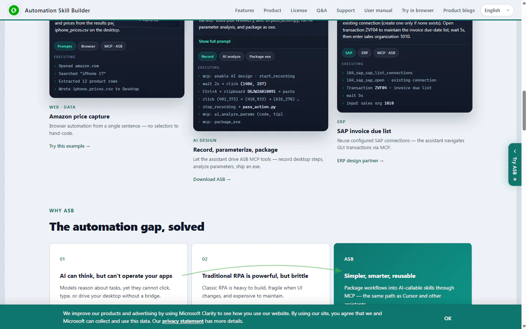Go to the Product menu item
Screen dimensions: 527x329
tap(272, 10)
